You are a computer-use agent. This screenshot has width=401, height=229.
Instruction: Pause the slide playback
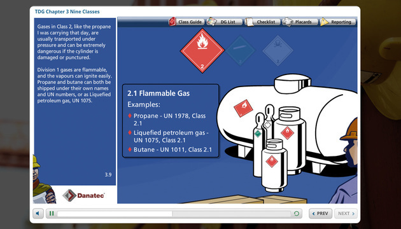pyautogui.click(x=52, y=213)
